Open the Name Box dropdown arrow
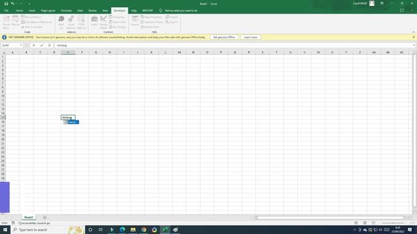Image resolution: width=417 pixels, height=234 pixels. 21,45
